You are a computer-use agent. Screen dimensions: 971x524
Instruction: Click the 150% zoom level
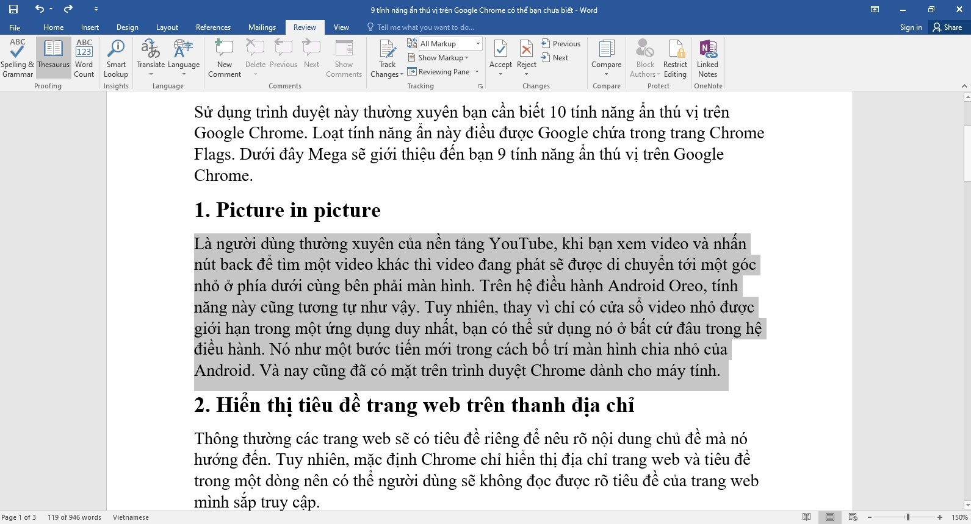point(959,517)
